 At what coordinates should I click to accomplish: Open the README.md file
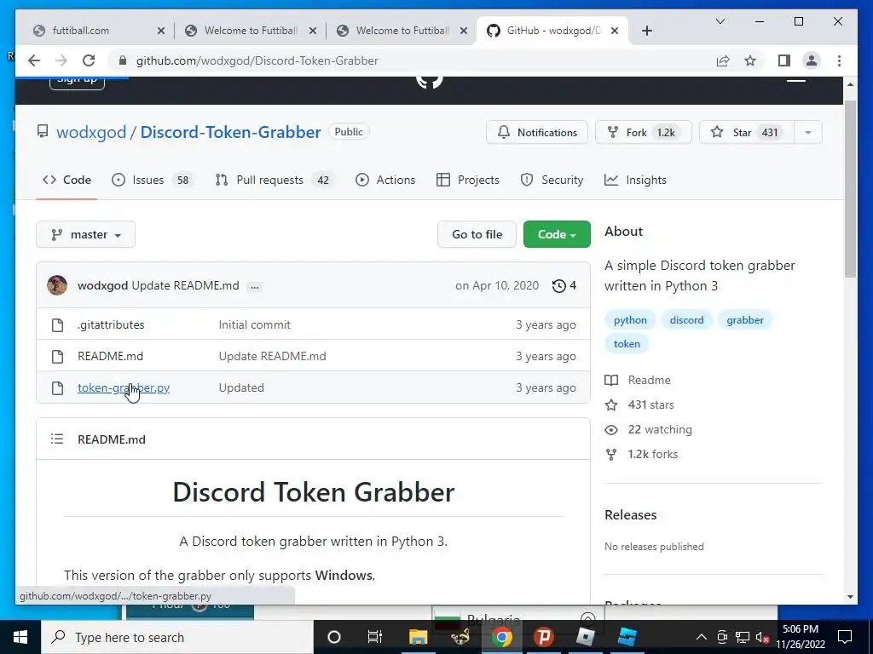110,357
